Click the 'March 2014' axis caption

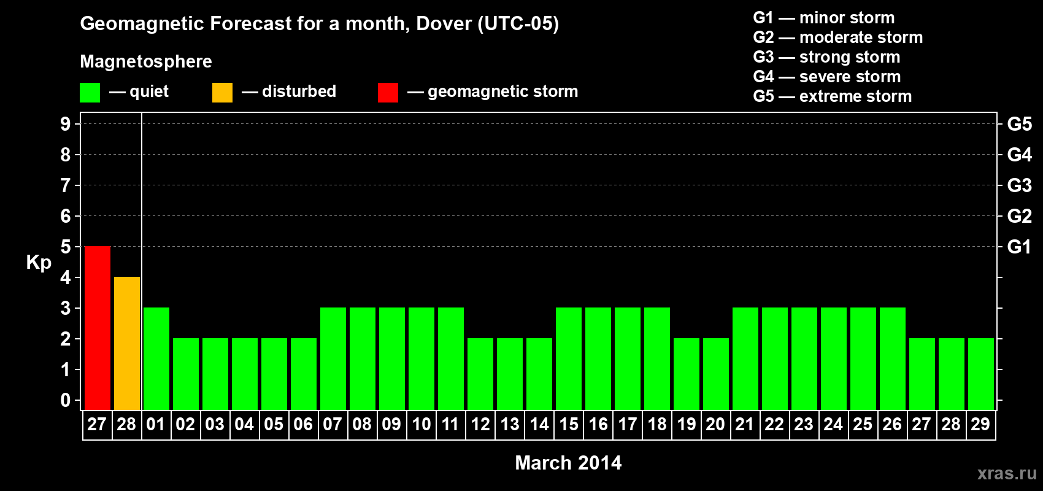click(568, 463)
